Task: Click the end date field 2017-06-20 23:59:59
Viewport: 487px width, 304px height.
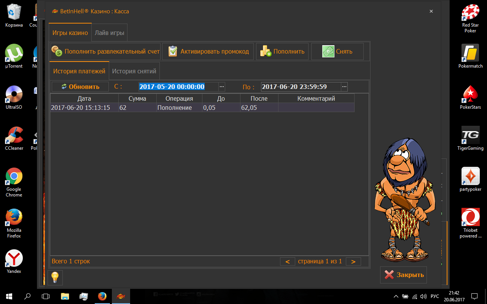Action: pos(301,87)
